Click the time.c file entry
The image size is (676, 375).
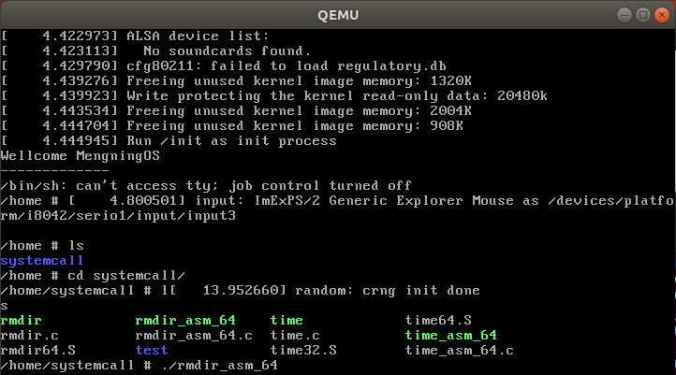[x=295, y=336]
